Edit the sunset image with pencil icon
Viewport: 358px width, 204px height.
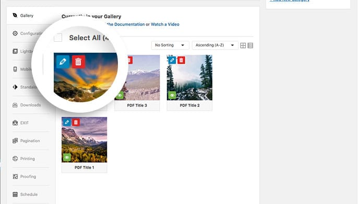tap(63, 62)
